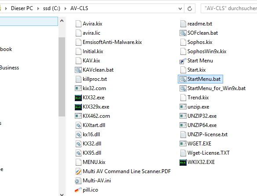Select the UNZIP64.exe program icon

tap(183, 125)
